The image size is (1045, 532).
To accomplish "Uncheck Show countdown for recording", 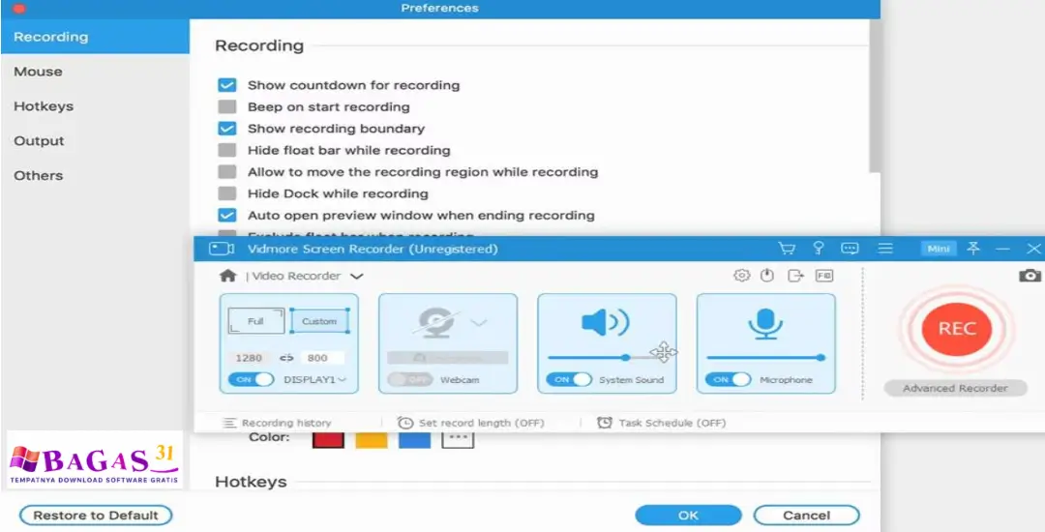I will 227,85.
